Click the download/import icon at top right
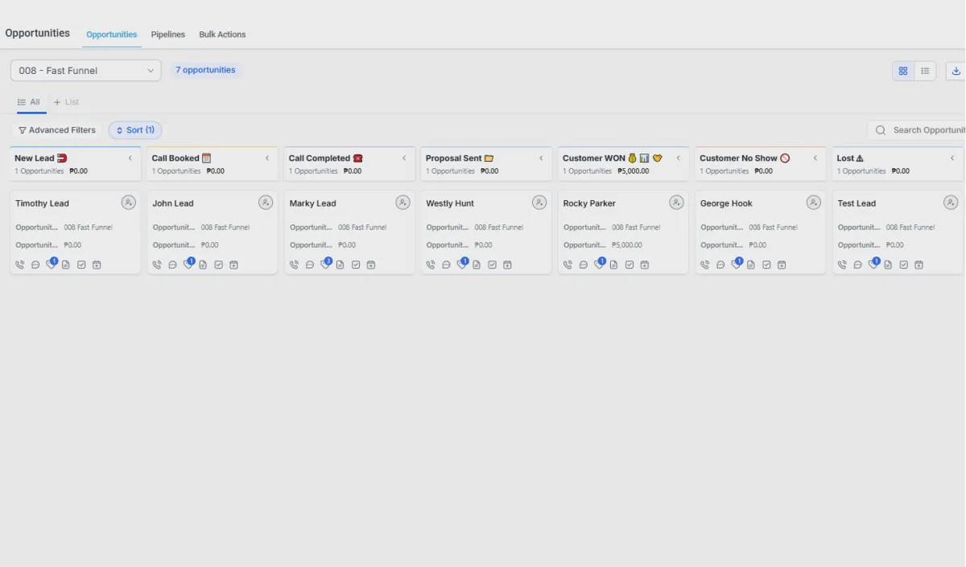 coord(956,71)
